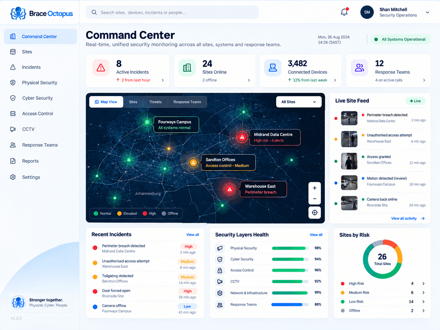Open Cyber Security in the sidebar
The height and width of the screenshot is (330, 440).
[x=40, y=98]
